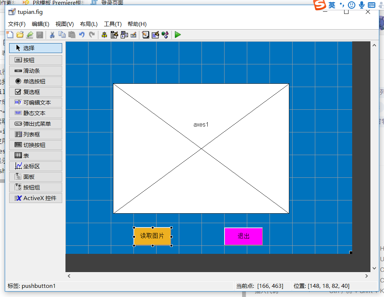Image resolution: width=384 pixels, height=297 pixels.
Task: Click the 位置 values in status bar
Action: coord(321,286)
